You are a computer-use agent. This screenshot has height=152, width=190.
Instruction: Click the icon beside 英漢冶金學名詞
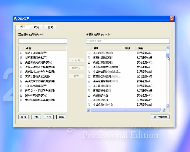(x=89, y=77)
